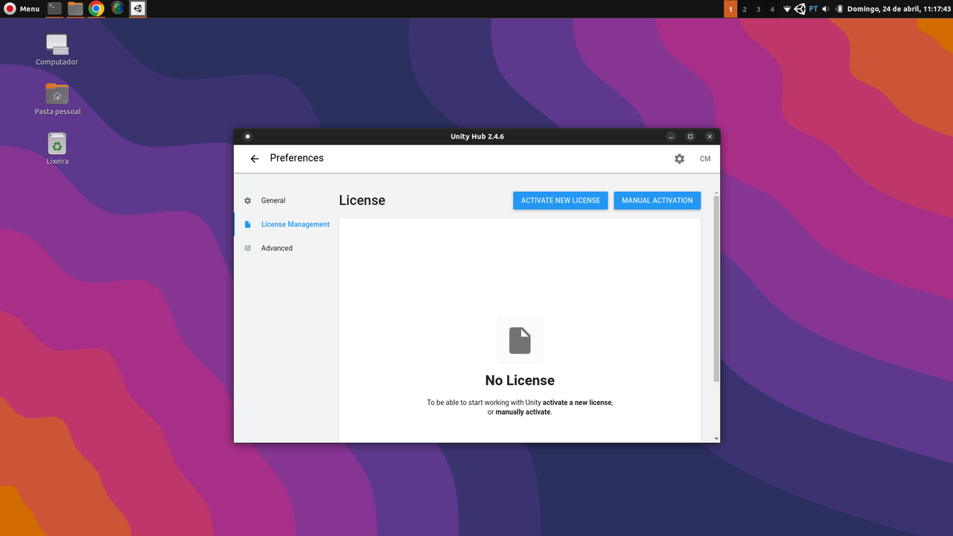The width and height of the screenshot is (953, 536).
Task: Follow the 'manually activate' link
Action: (523, 412)
